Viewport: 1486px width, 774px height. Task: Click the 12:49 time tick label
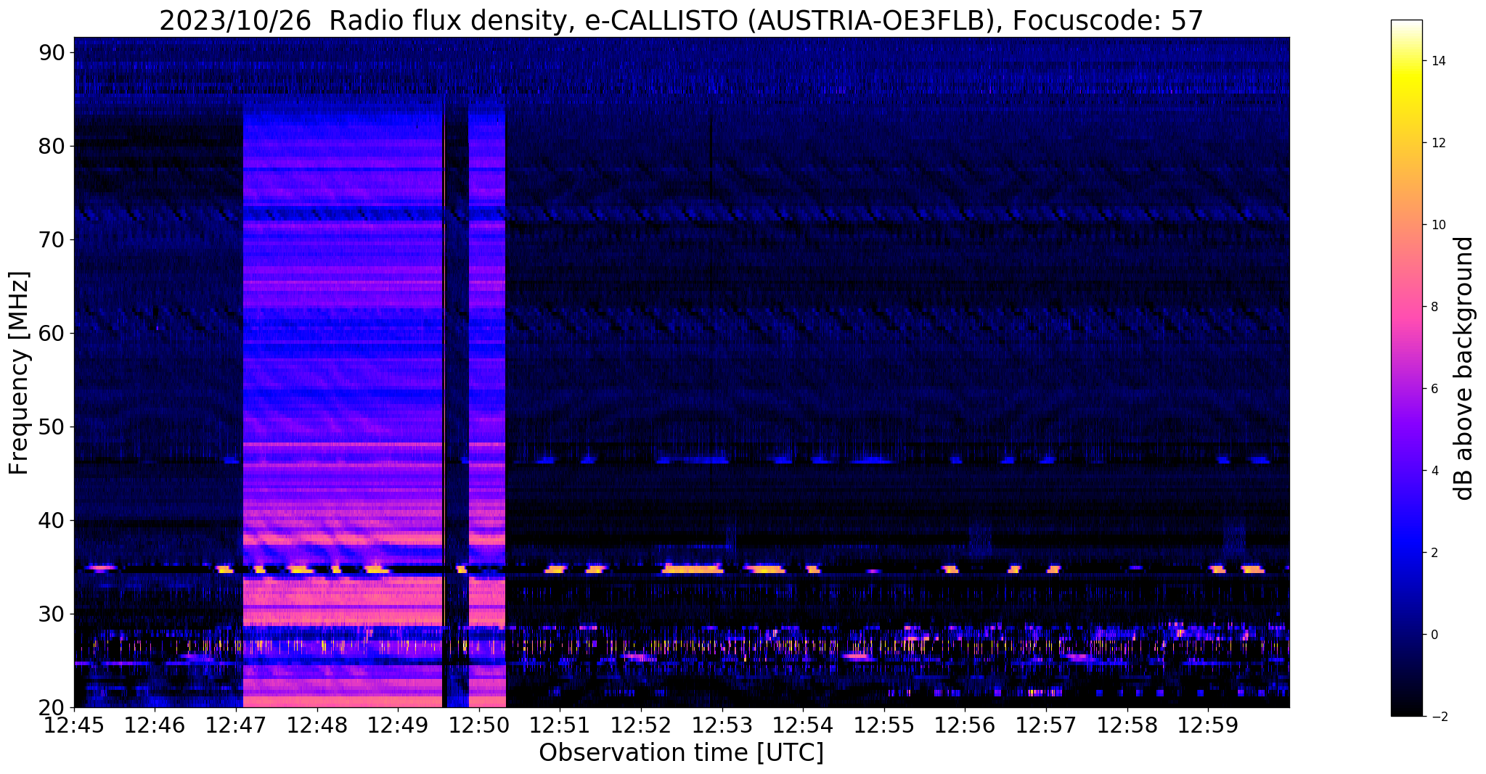(398, 725)
